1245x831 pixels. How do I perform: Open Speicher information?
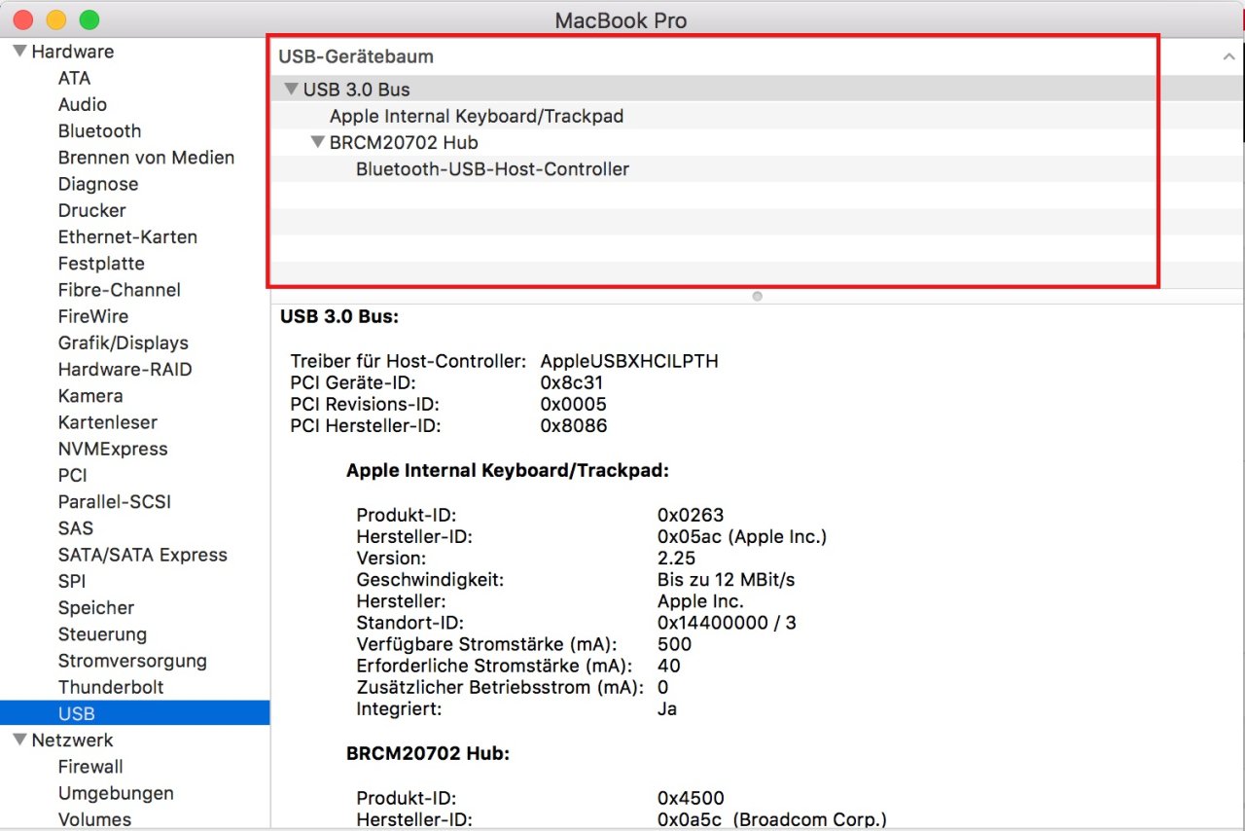click(96, 607)
